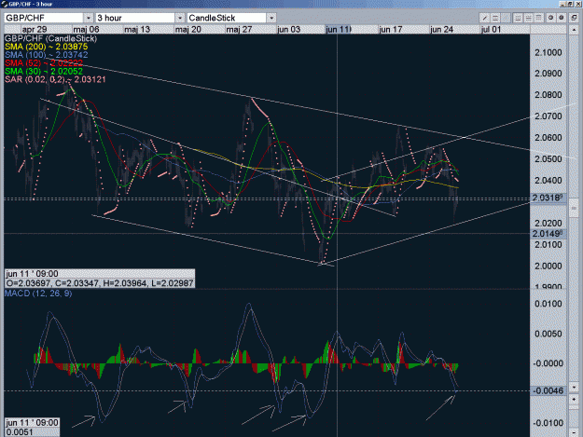Click the 3 hour interval field
The width and height of the screenshot is (583, 437).
coord(135,18)
